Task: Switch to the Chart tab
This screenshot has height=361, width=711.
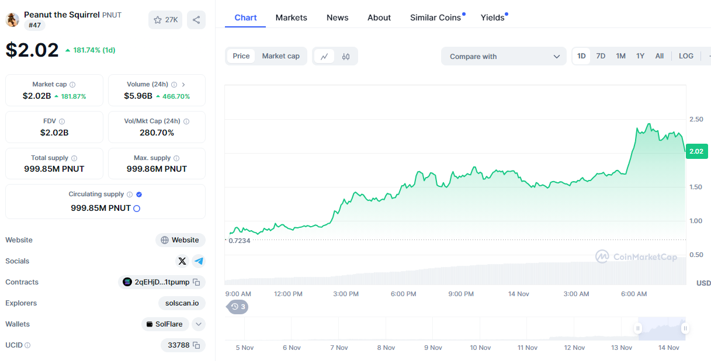Action: 245,18
